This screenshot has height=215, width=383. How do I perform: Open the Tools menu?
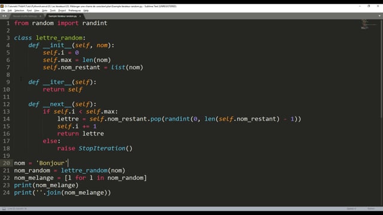pos(53,11)
